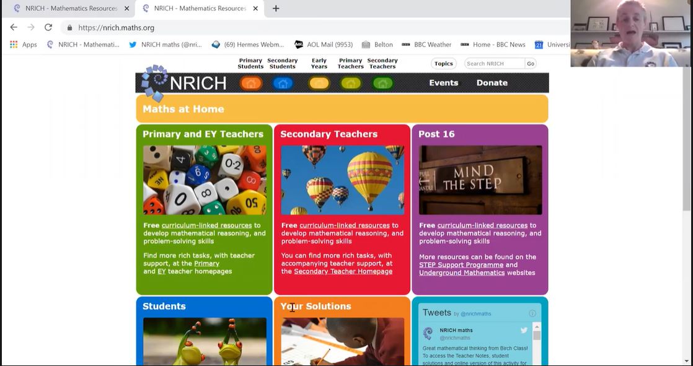Open the olive Primary Teachers home icon

pyautogui.click(x=351, y=83)
